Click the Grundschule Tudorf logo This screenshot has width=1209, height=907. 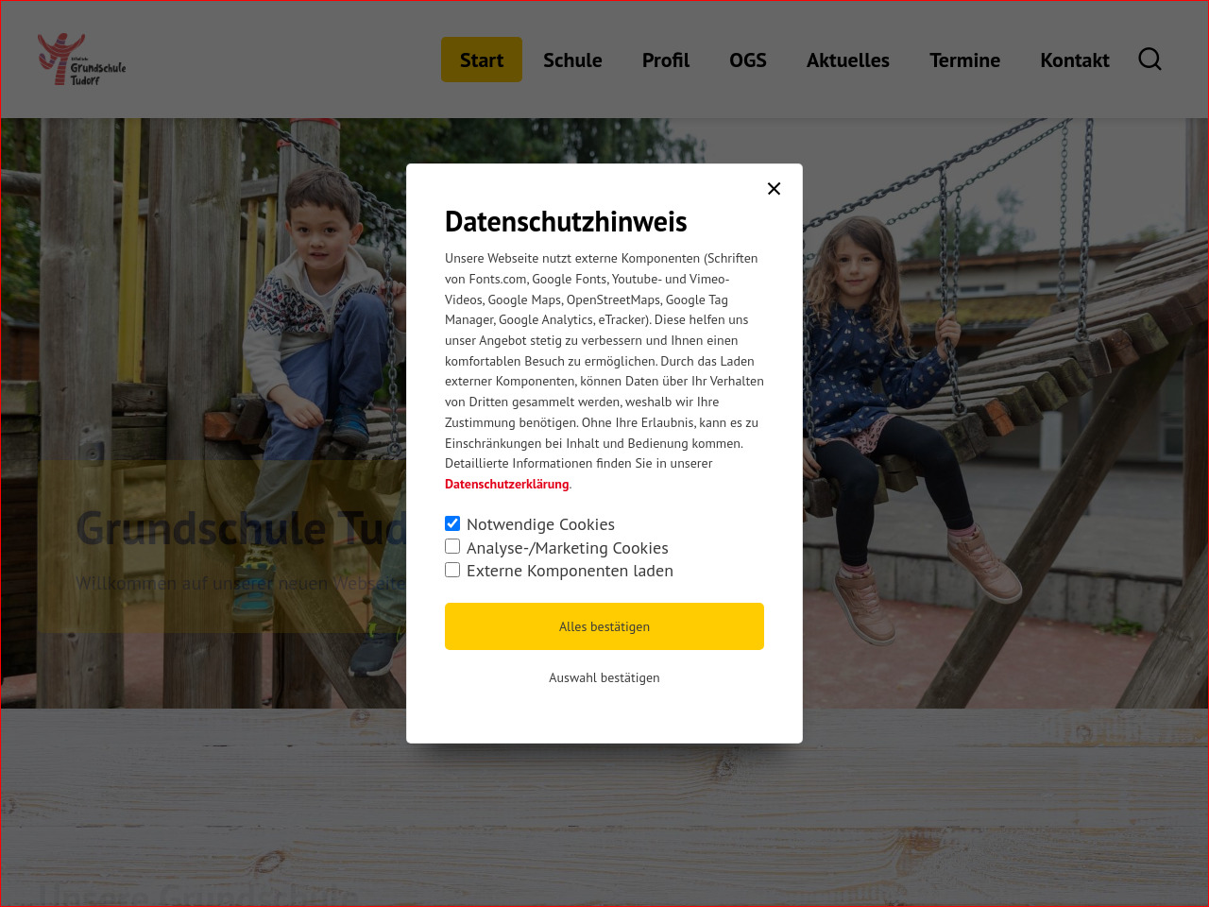pyautogui.click(x=81, y=60)
